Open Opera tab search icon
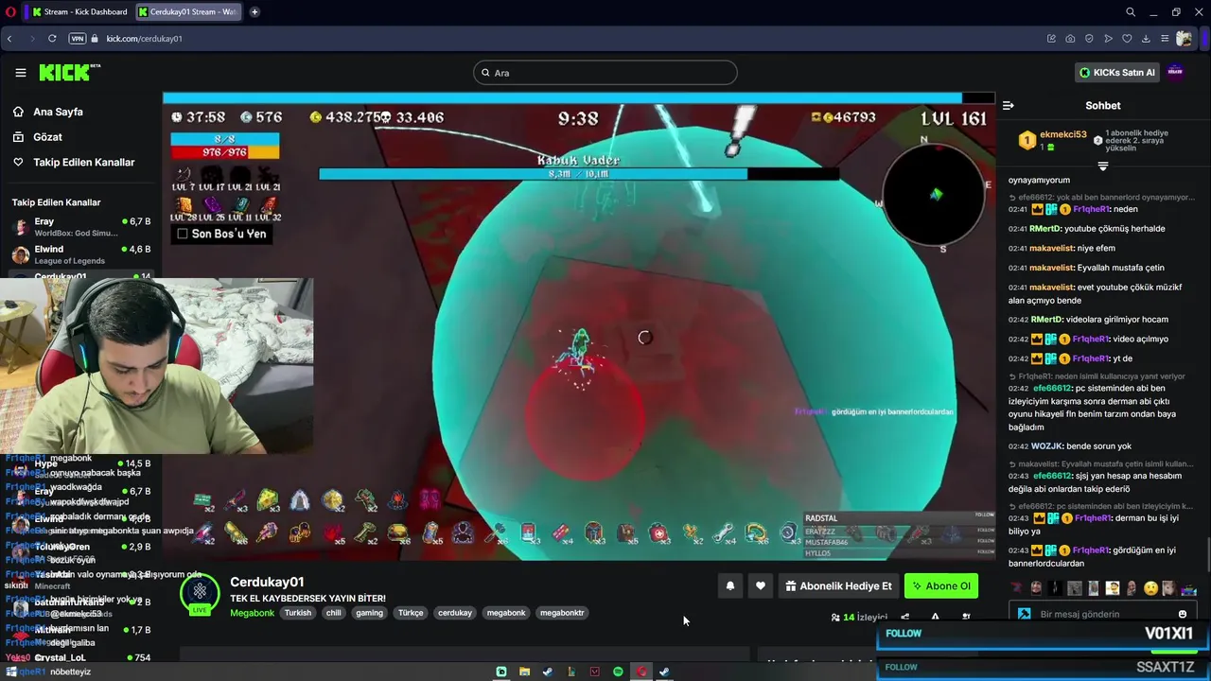Screen dimensions: 1211x681 click(1131, 11)
